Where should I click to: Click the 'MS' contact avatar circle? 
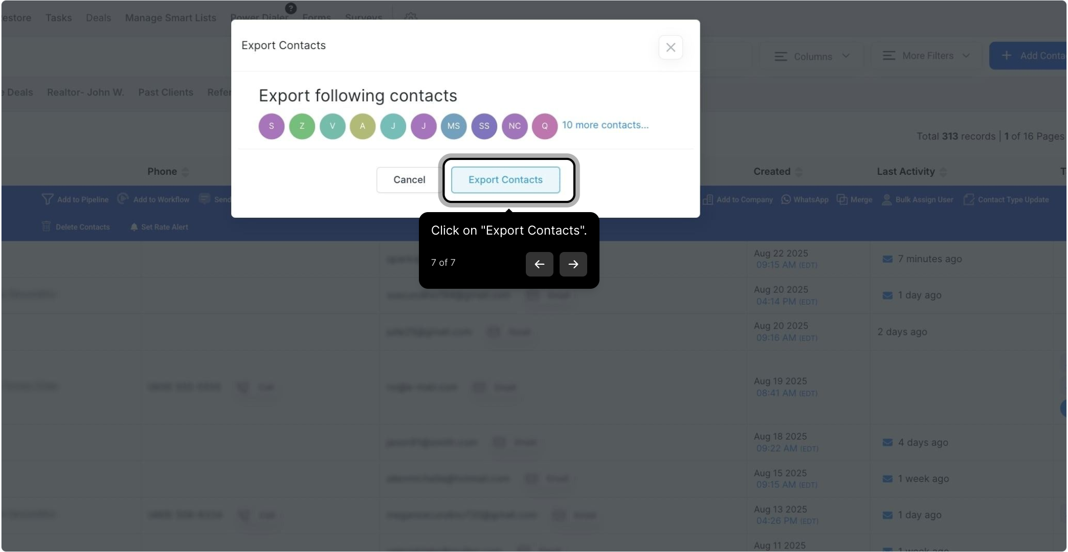tap(453, 126)
